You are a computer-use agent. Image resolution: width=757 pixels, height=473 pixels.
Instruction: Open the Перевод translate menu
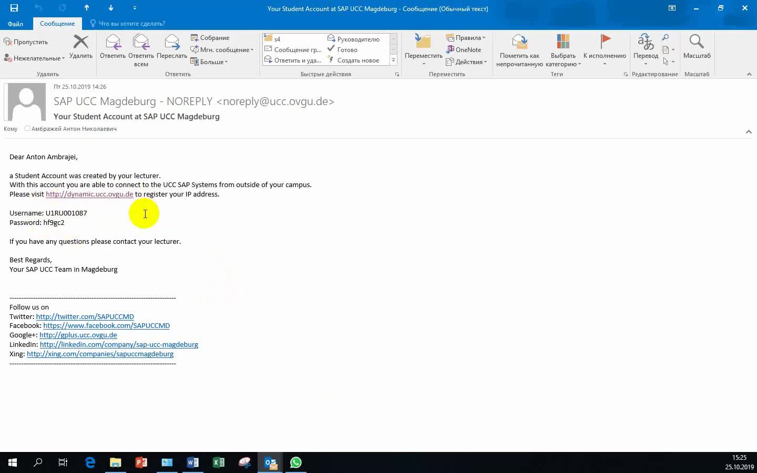(x=646, y=50)
